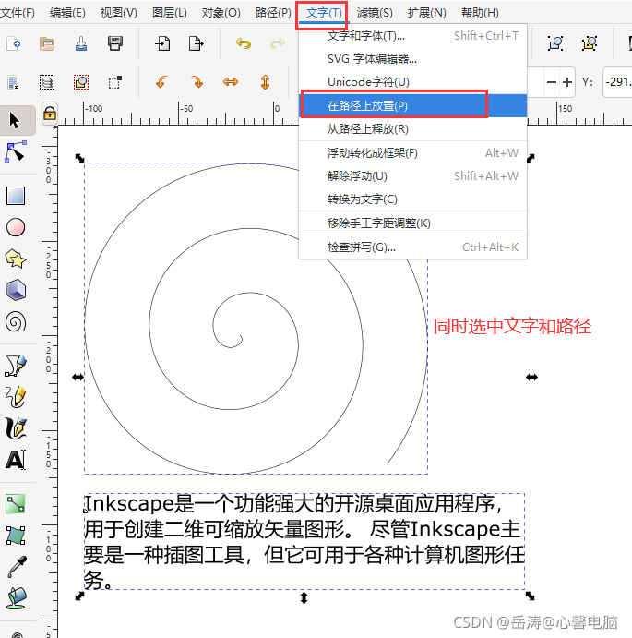Flip selection horizontally

tap(231, 82)
